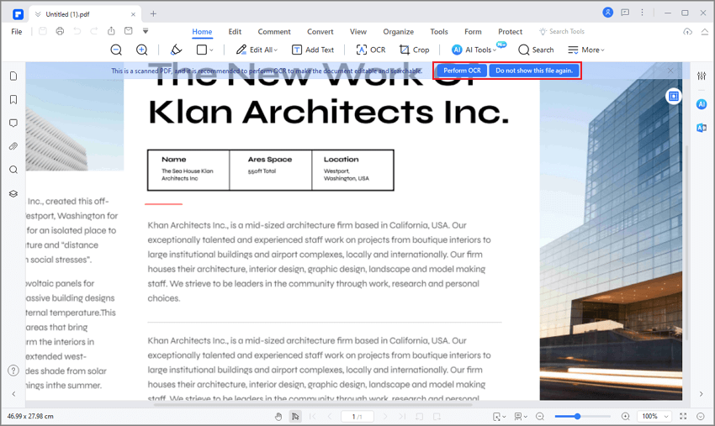715x426 pixels.
Task: Open the 100% zoom level dropdown
Action: 654,416
